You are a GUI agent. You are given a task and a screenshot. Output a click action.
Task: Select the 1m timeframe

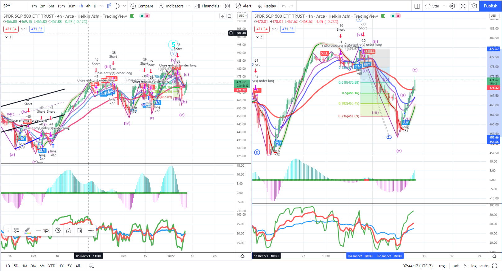click(34, 6)
